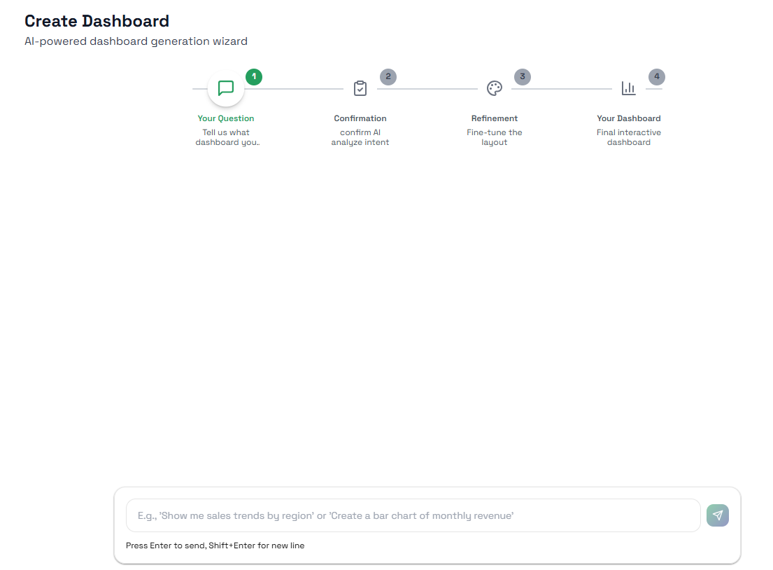Select the 'Refinement' step label
The height and width of the screenshot is (570, 773).
495,118
